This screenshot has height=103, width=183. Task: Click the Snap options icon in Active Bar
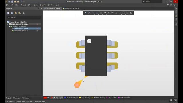click(89, 13)
